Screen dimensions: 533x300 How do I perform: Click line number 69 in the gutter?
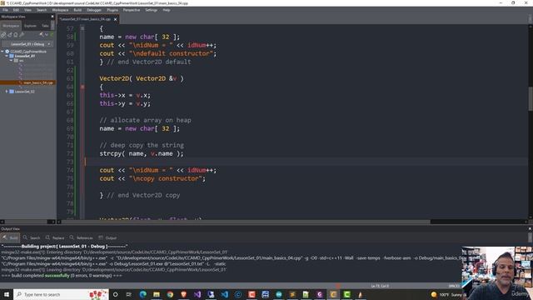[x=70, y=128]
